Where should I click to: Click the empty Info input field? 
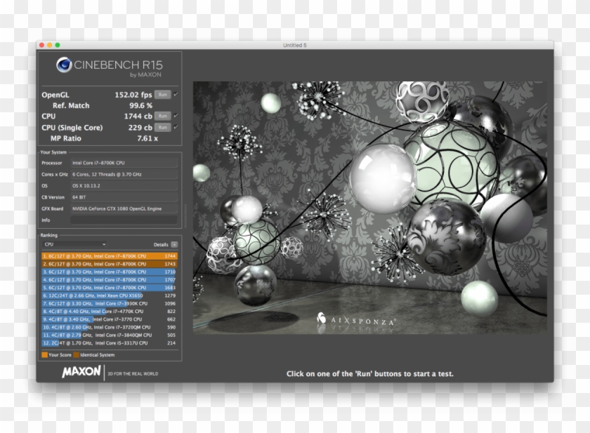point(124,220)
